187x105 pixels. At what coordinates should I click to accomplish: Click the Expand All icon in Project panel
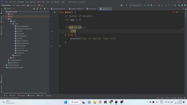(37, 9)
